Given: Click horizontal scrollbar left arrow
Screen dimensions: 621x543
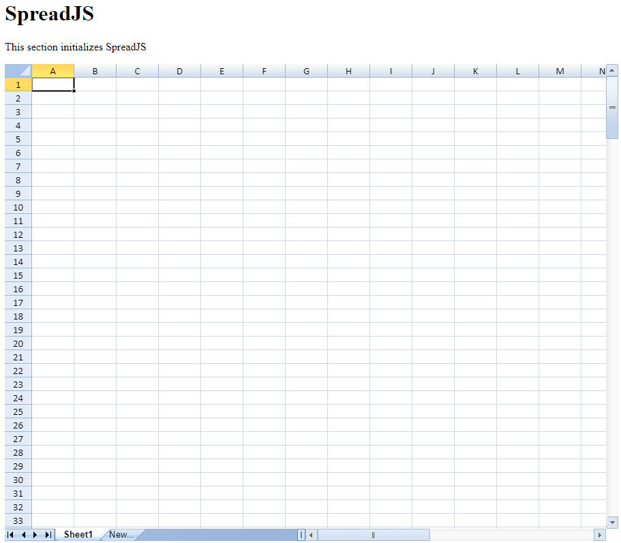Looking at the screenshot, I should coord(312,535).
